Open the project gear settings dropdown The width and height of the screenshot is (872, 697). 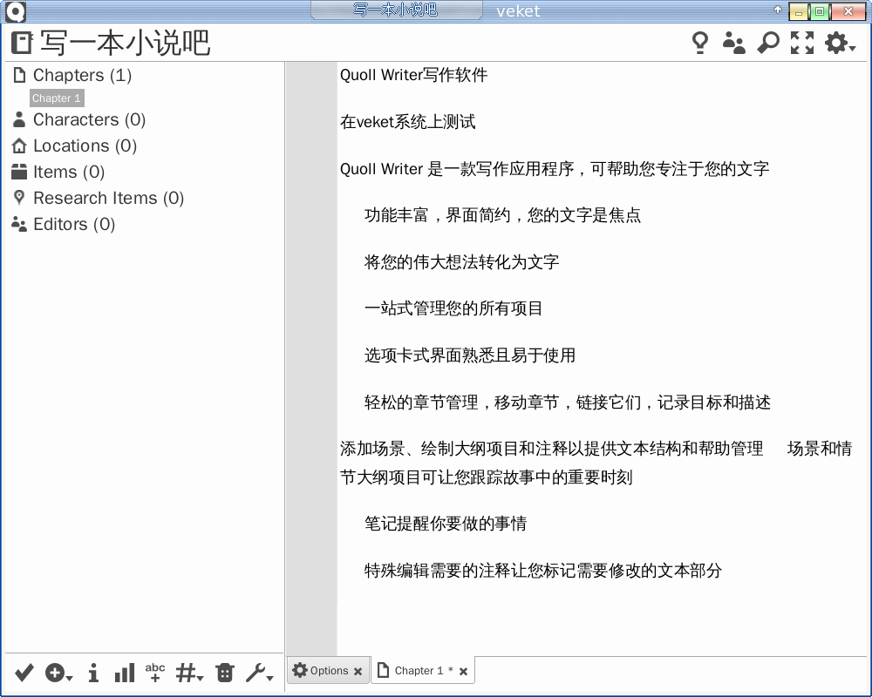pos(839,43)
